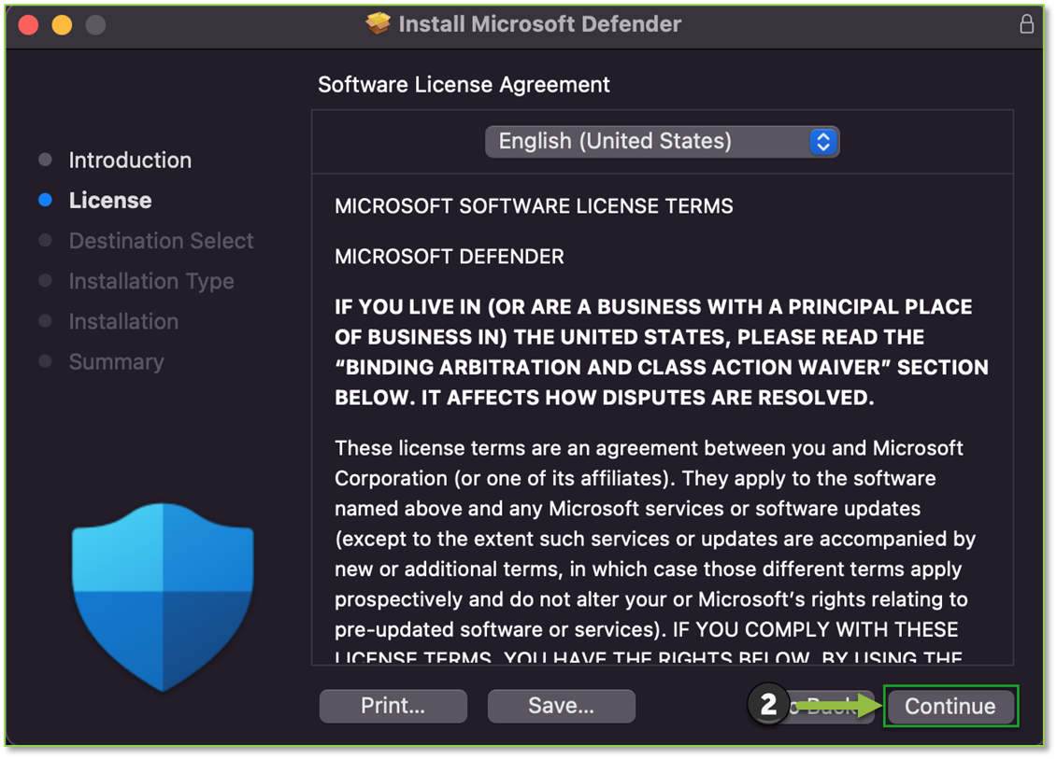Image resolution: width=1057 pixels, height=759 pixels.
Task: Select the Installation step in the sidebar
Action: 122,321
